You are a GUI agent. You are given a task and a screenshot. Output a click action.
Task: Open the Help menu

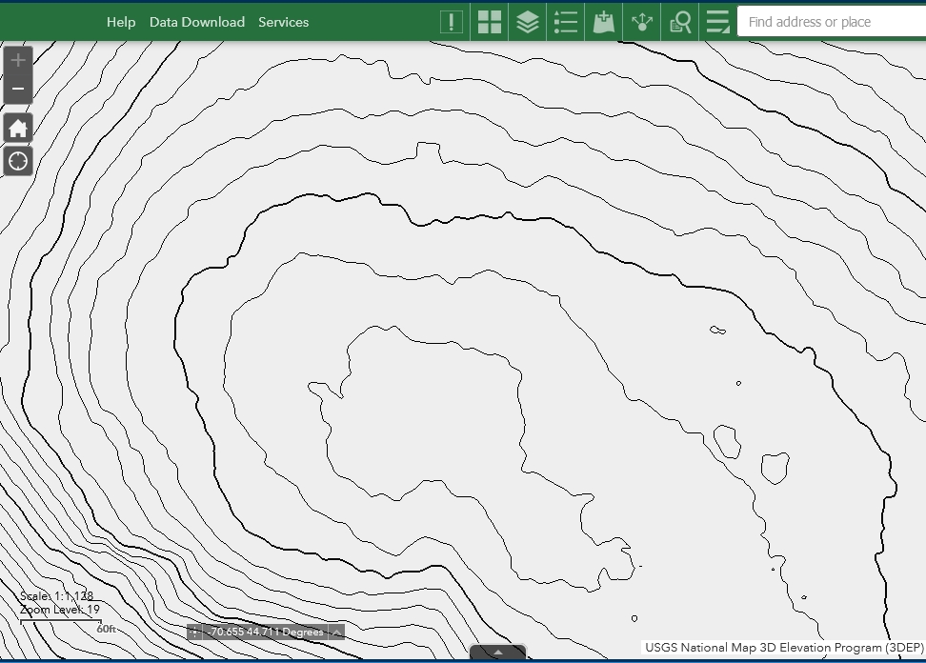121,22
